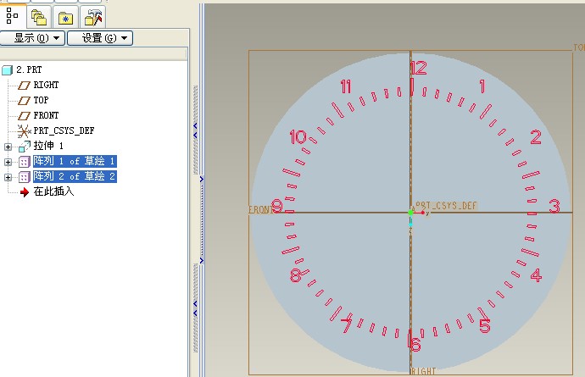Select PRT_CSYS_DEF coordinate system in tree
This screenshot has width=585, height=377.
(64, 130)
